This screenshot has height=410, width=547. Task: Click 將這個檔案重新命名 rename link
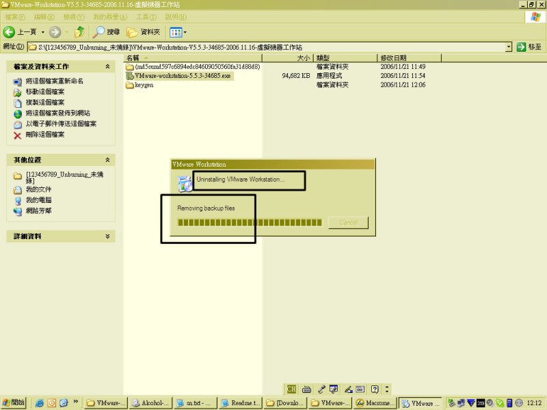click(55, 81)
